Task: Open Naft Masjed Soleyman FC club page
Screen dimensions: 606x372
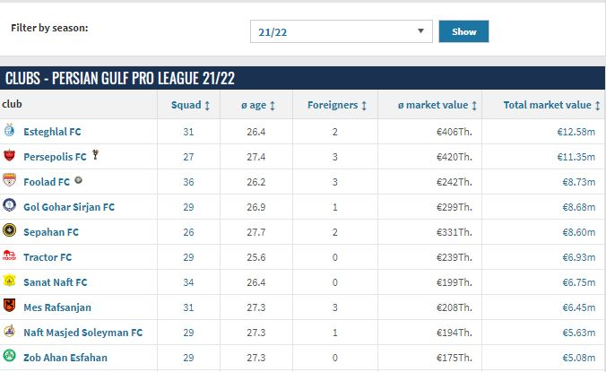Action: [x=82, y=333]
